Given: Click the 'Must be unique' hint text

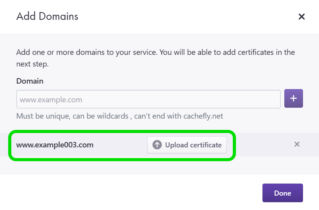Looking at the screenshot, I should pos(39,116).
